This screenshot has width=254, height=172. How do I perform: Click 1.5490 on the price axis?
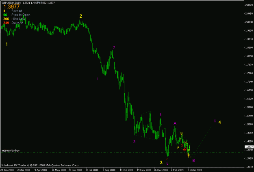coord(248,116)
